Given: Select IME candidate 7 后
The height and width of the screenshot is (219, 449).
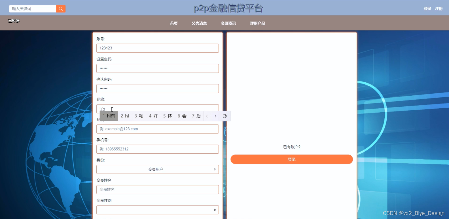Looking at the screenshot, I should pyautogui.click(x=196, y=116).
